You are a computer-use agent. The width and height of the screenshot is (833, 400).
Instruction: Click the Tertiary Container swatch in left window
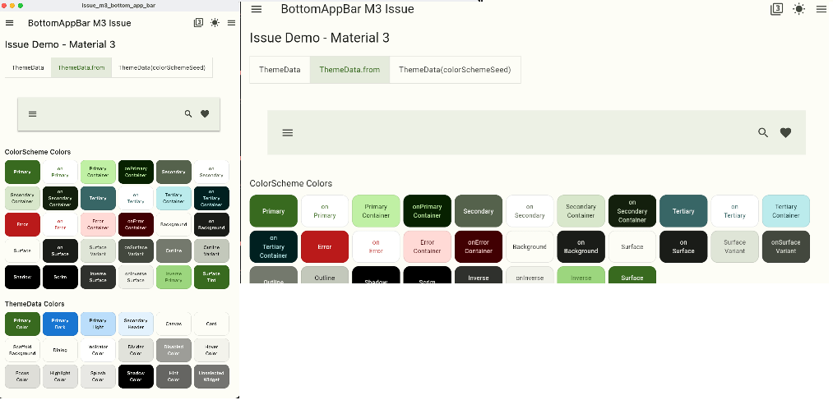(174, 198)
